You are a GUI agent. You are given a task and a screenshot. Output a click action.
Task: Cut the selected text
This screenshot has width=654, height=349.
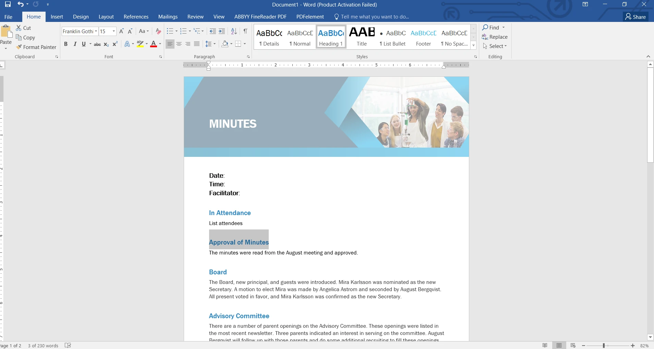pyautogui.click(x=23, y=28)
